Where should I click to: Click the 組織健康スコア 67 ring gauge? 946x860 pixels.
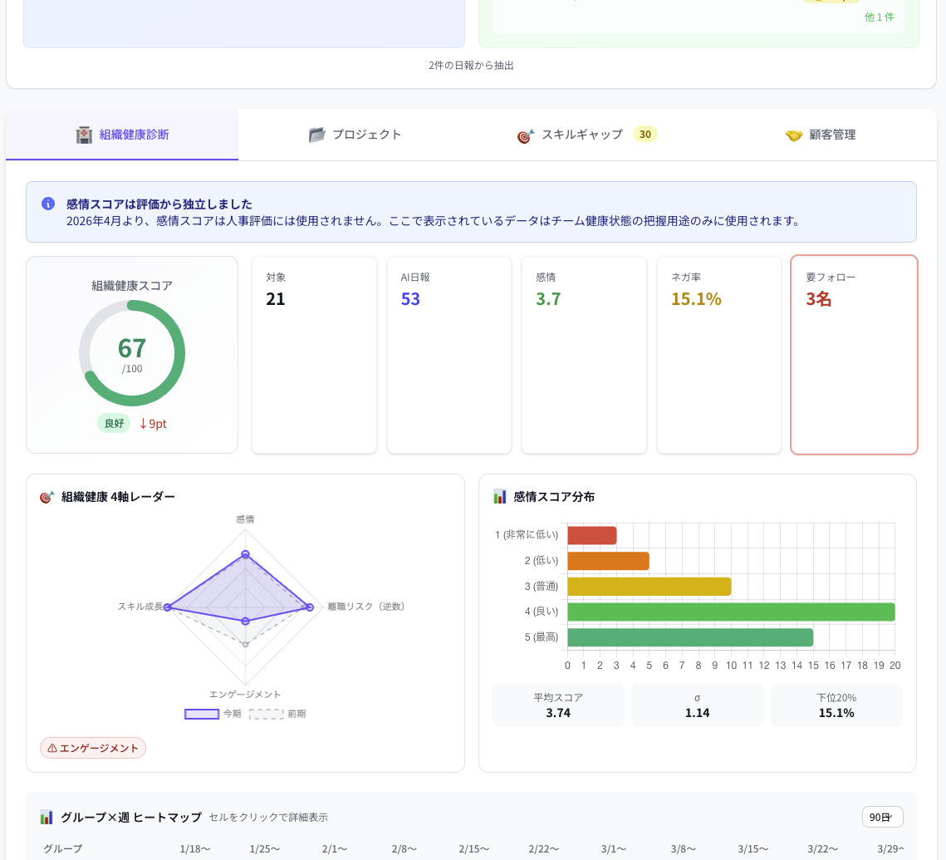click(x=132, y=353)
